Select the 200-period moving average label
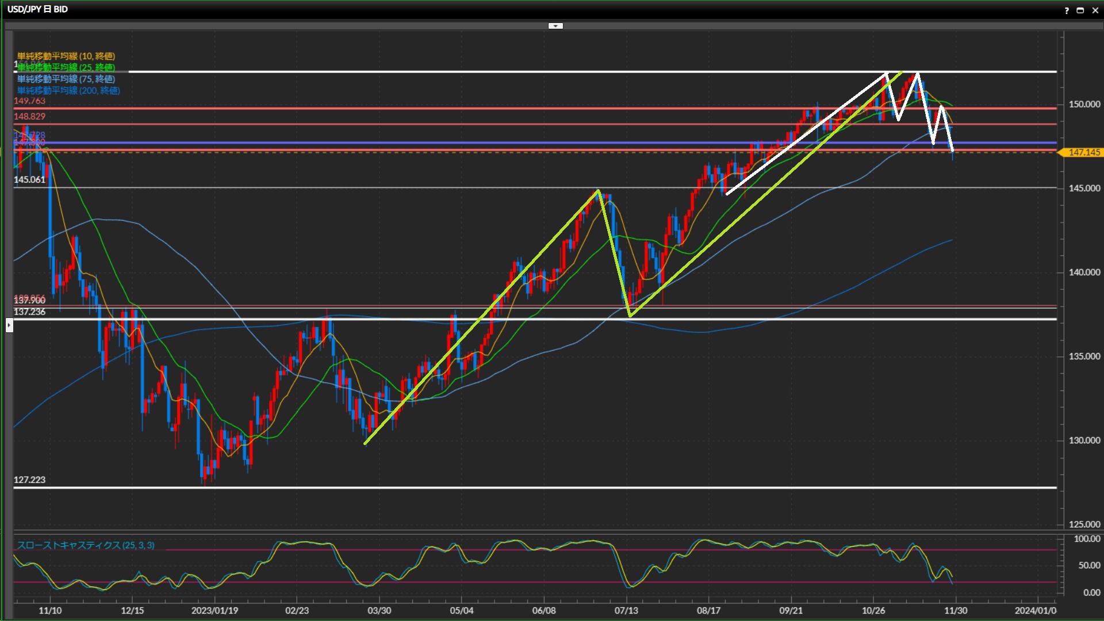 [68, 90]
